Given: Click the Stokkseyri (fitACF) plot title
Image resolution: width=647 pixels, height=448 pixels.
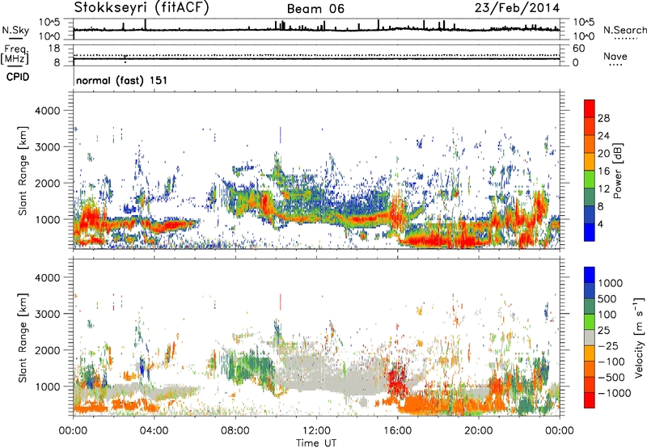Looking at the screenshot, I should click(142, 8).
